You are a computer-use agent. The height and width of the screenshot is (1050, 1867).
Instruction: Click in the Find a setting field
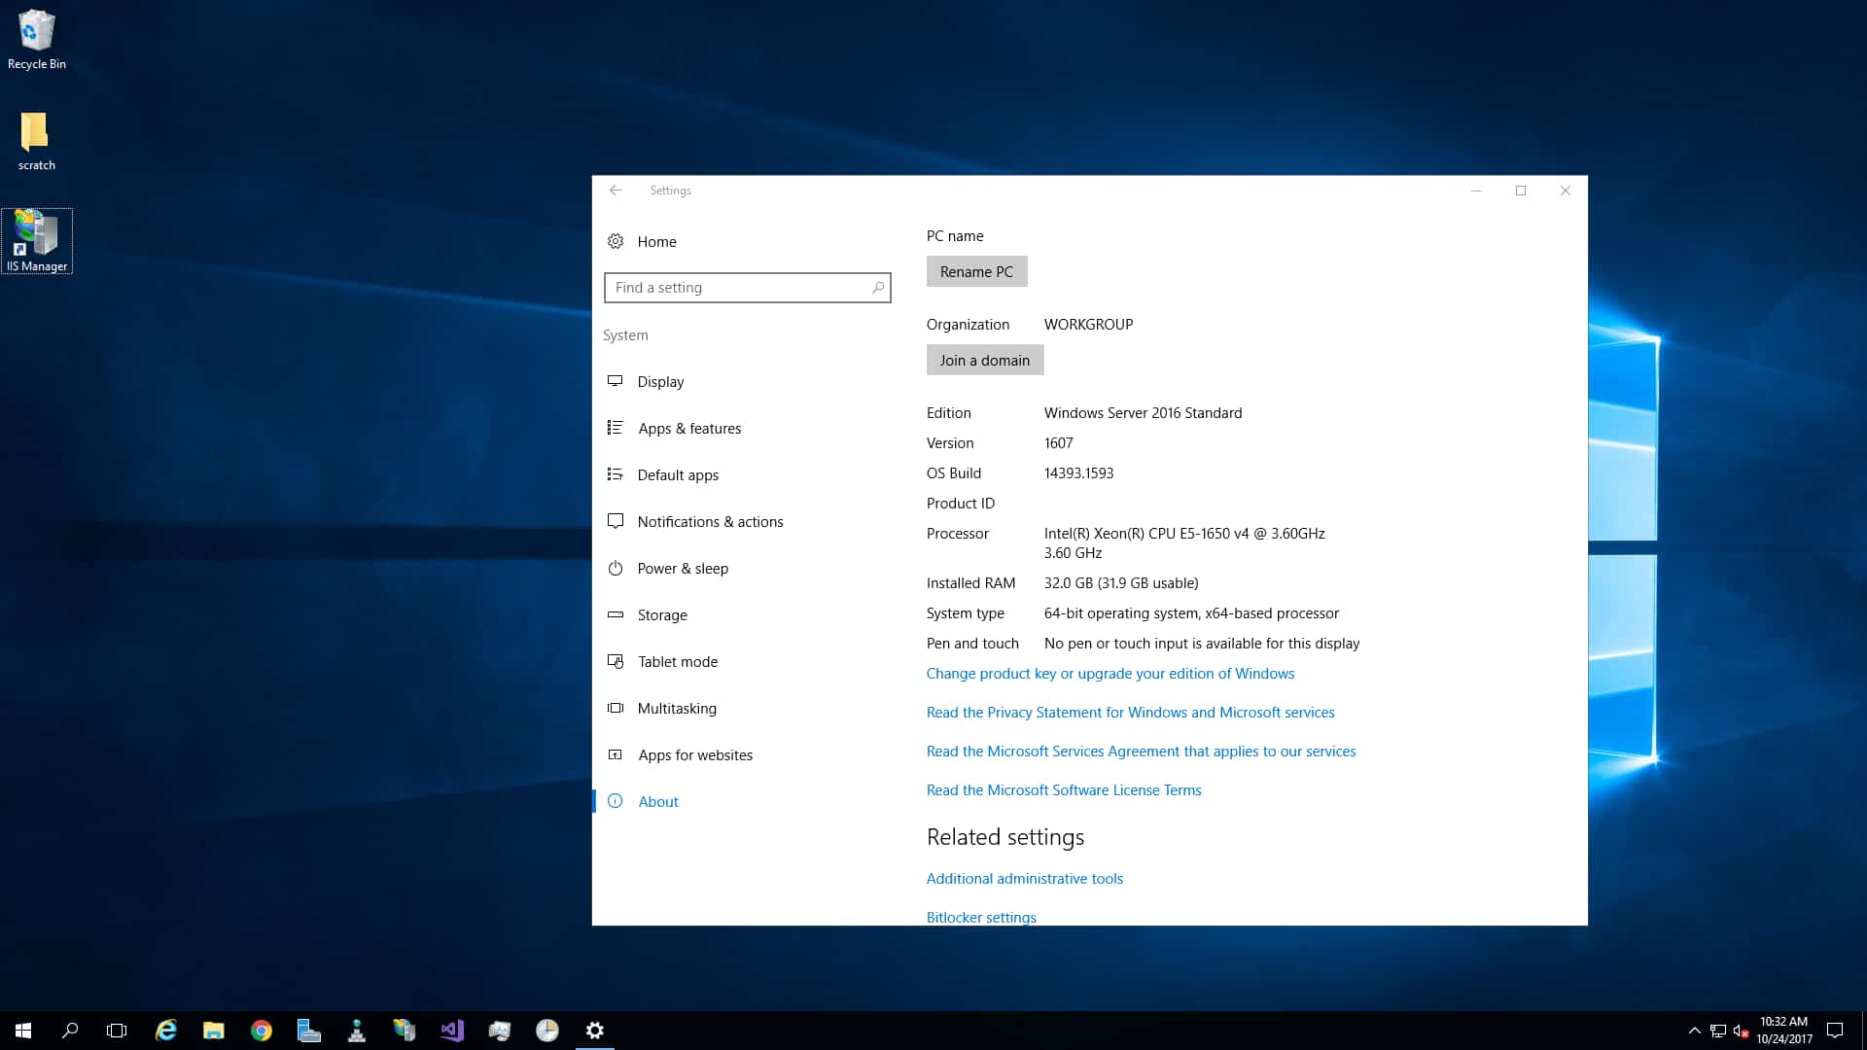pyautogui.click(x=747, y=287)
